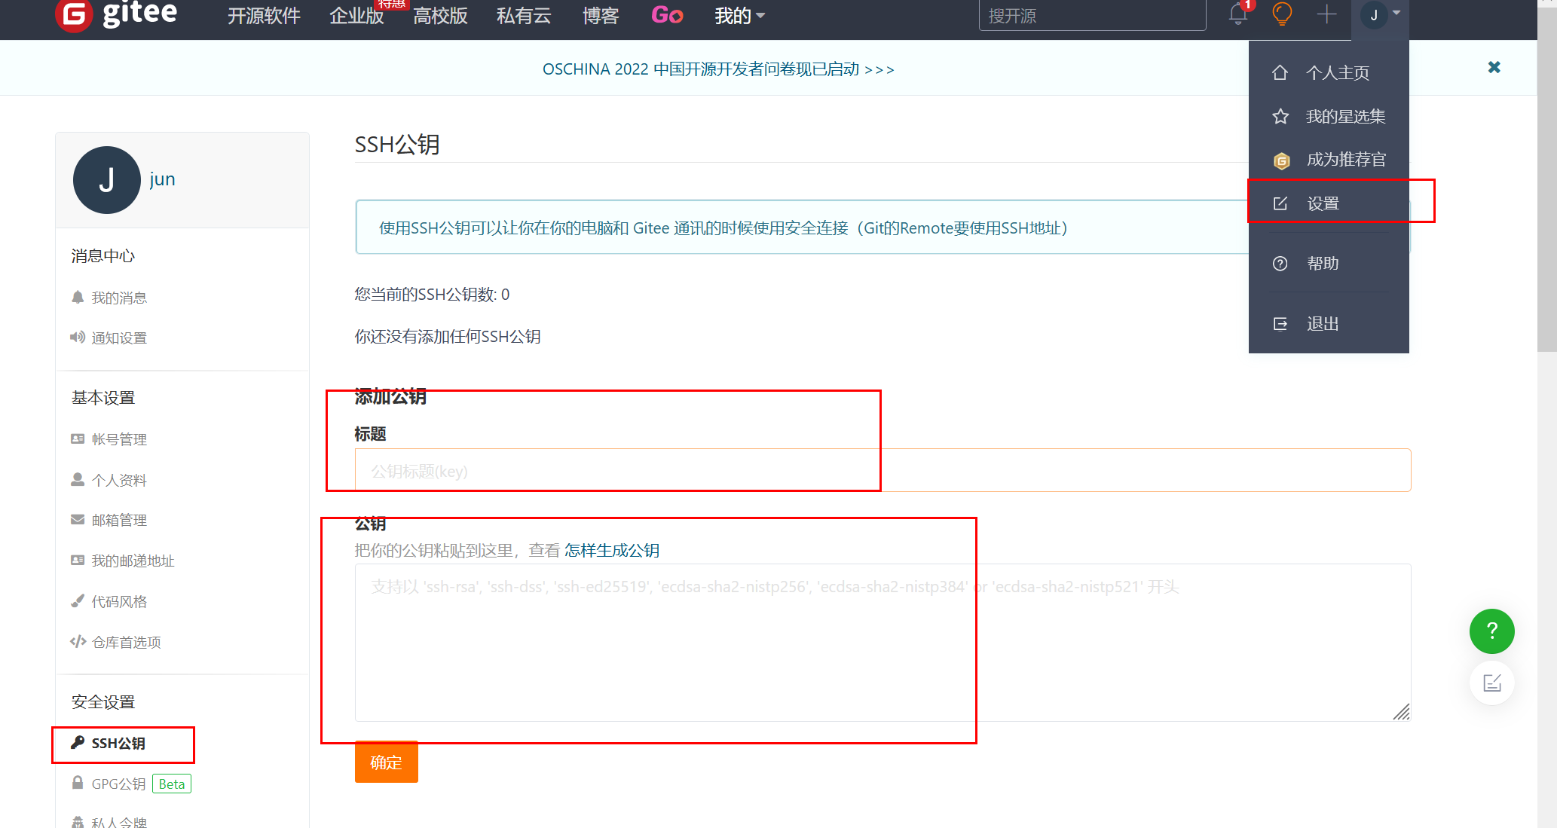
Task: Open GPG公钥 in the sidebar
Action: (x=118, y=784)
